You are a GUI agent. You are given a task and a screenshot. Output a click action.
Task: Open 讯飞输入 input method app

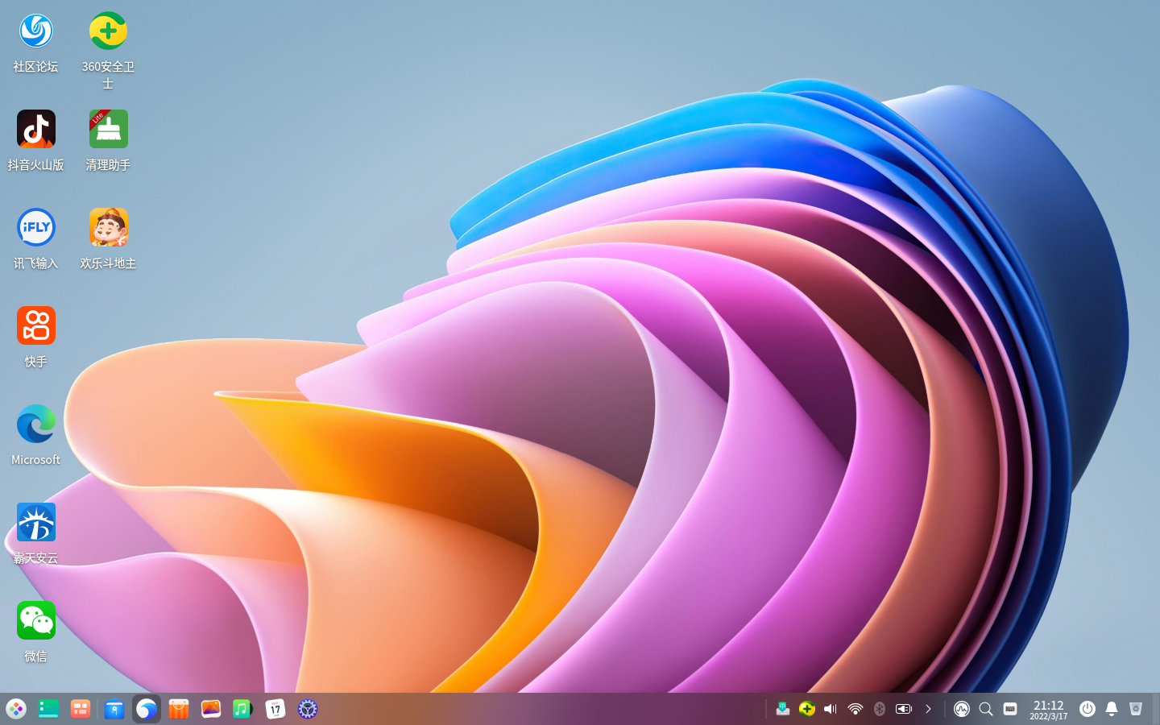[x=35, y=227]
